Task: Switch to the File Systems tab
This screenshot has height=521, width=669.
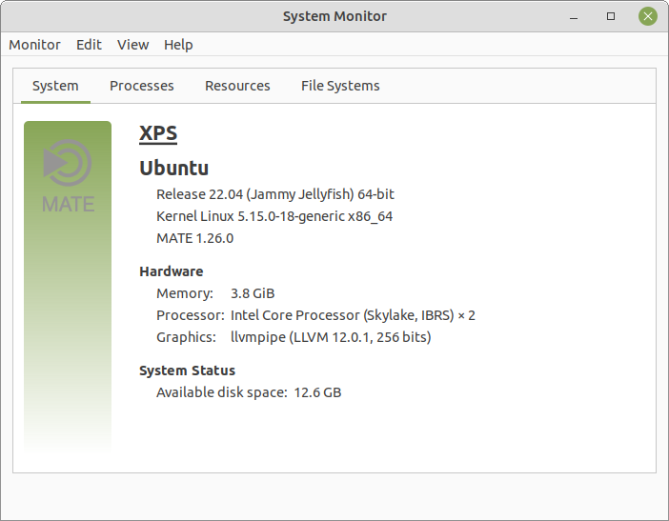Action: coord(340,86)
